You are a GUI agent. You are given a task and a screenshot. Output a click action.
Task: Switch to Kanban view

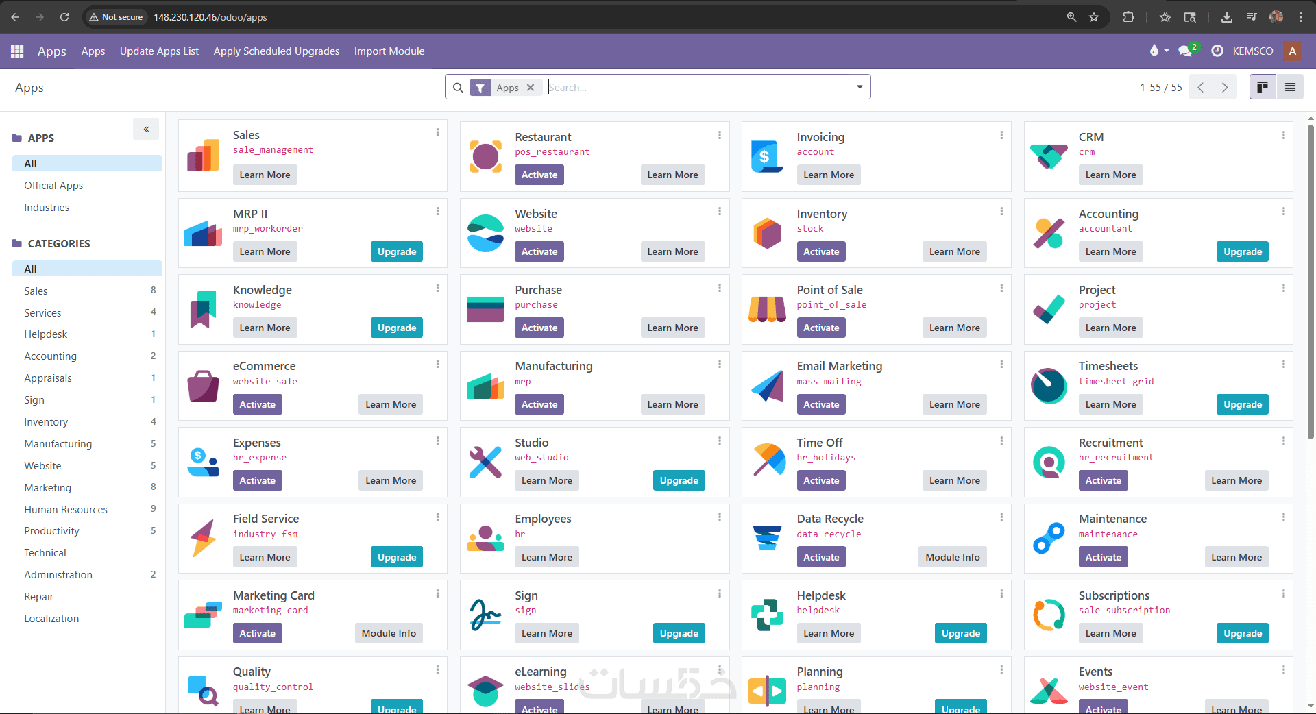[1263, 87]
